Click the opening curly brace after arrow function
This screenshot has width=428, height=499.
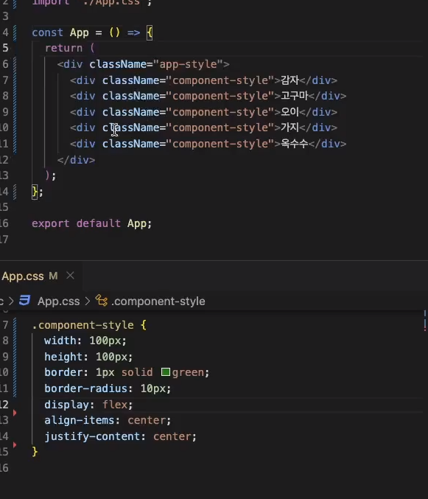[150, 32]
